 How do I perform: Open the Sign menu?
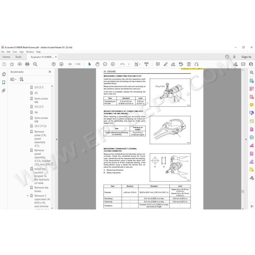click(x=21, y=52)
